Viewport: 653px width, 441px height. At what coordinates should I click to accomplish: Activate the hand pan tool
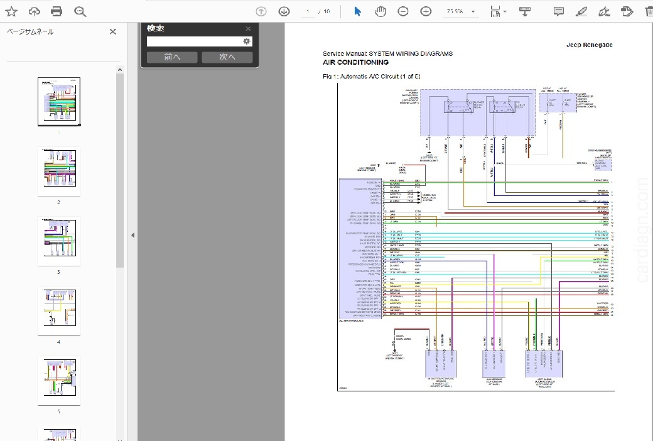[x=380, y=12]
